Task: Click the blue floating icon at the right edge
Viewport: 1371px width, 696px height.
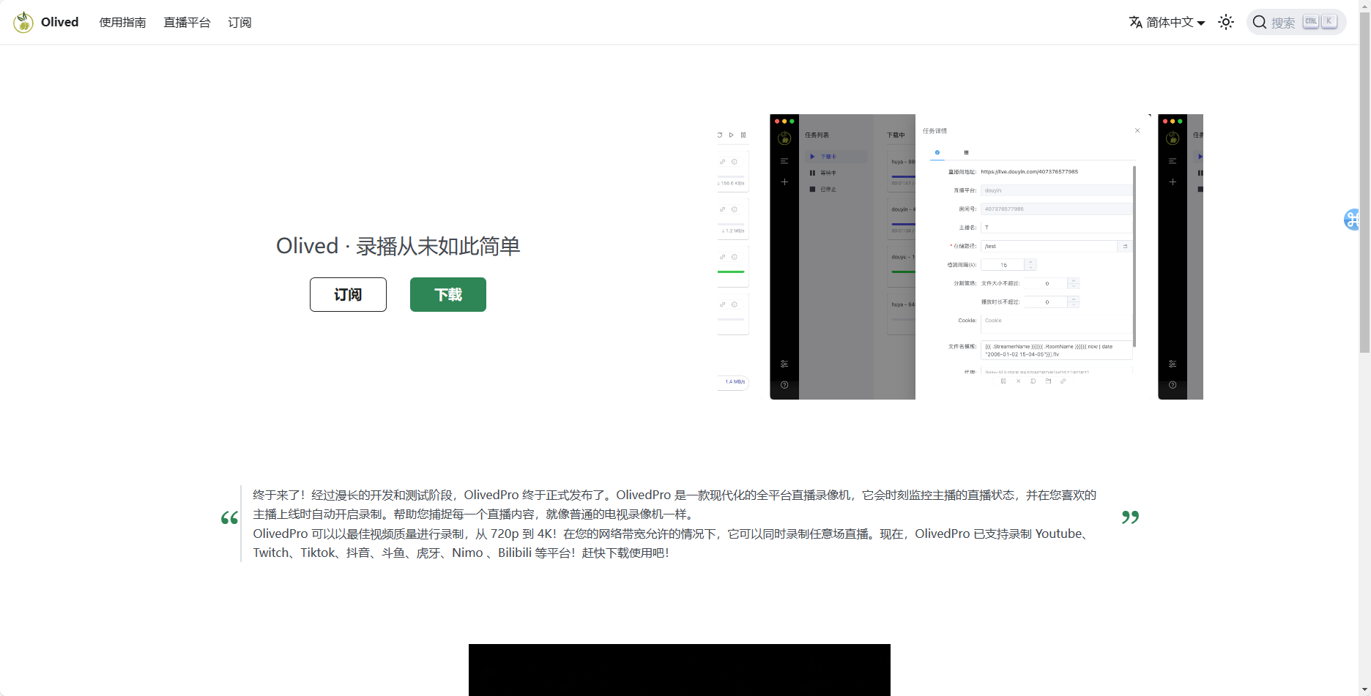Action: tap(1352, 219)
